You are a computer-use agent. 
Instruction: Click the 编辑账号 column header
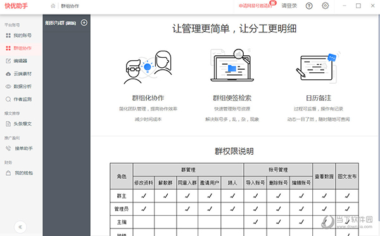[301, 183]
